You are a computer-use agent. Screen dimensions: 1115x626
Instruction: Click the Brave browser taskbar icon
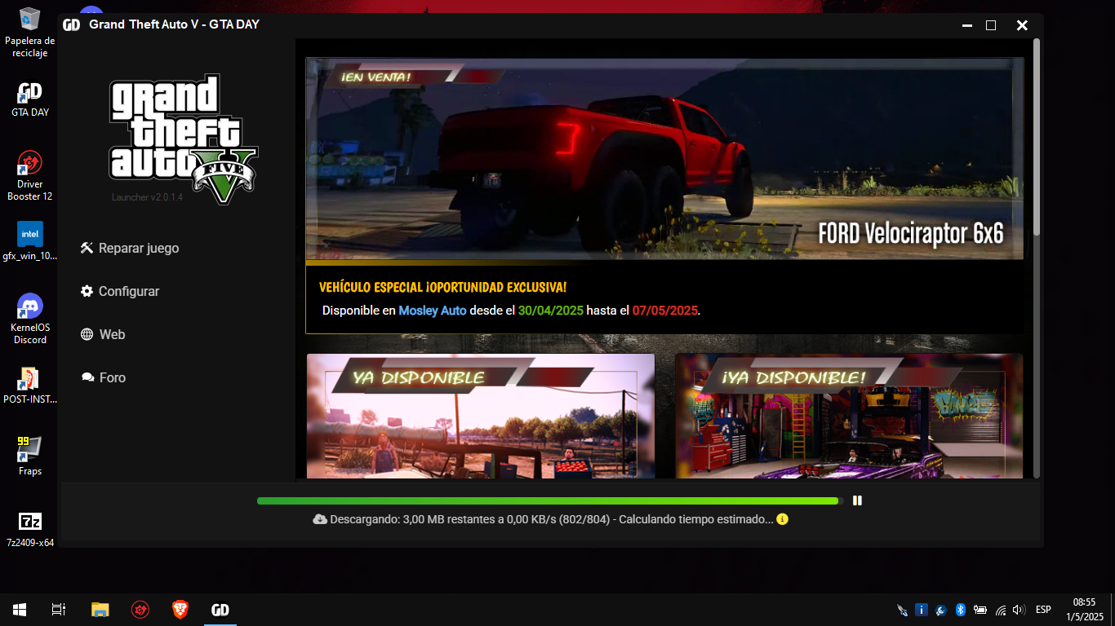click(180, 609)
